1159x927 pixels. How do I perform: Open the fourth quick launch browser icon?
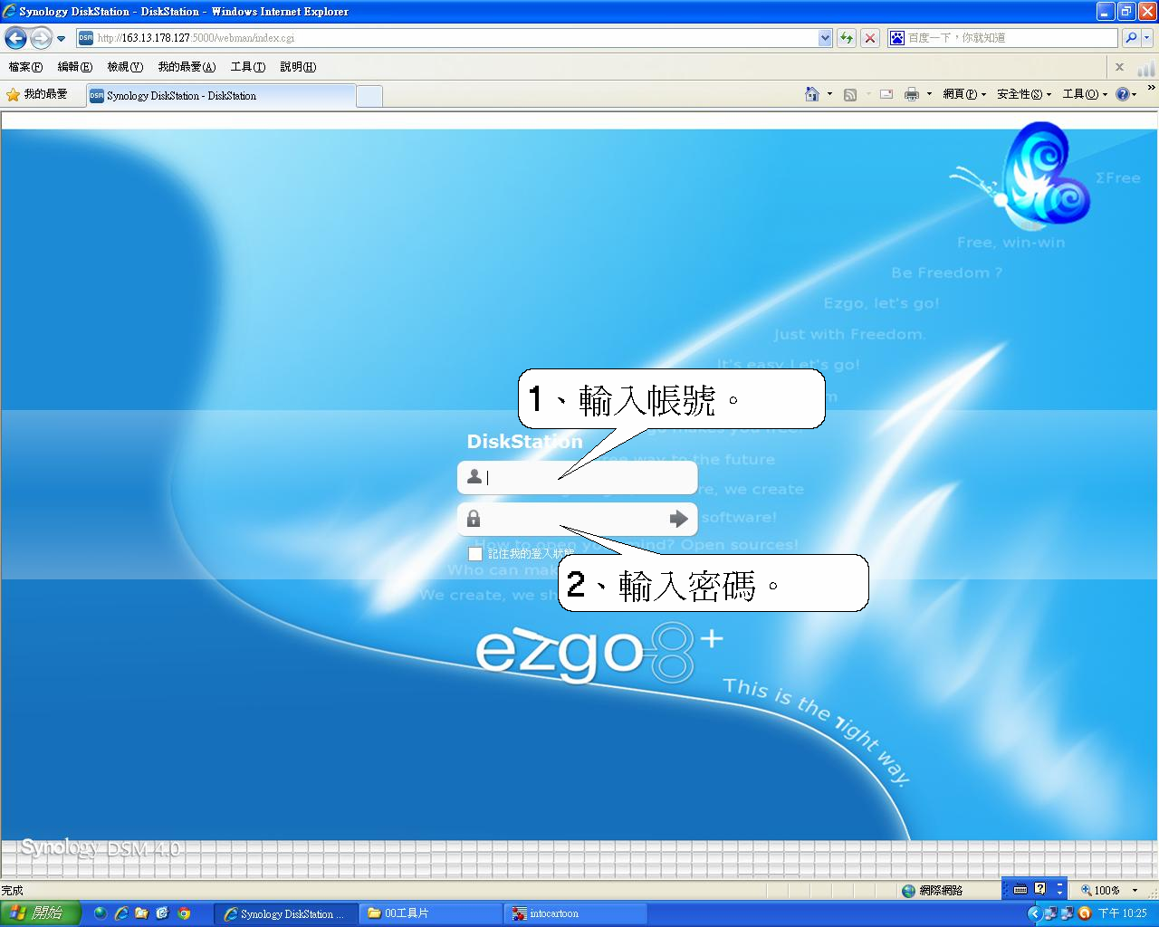click(163, 913)
